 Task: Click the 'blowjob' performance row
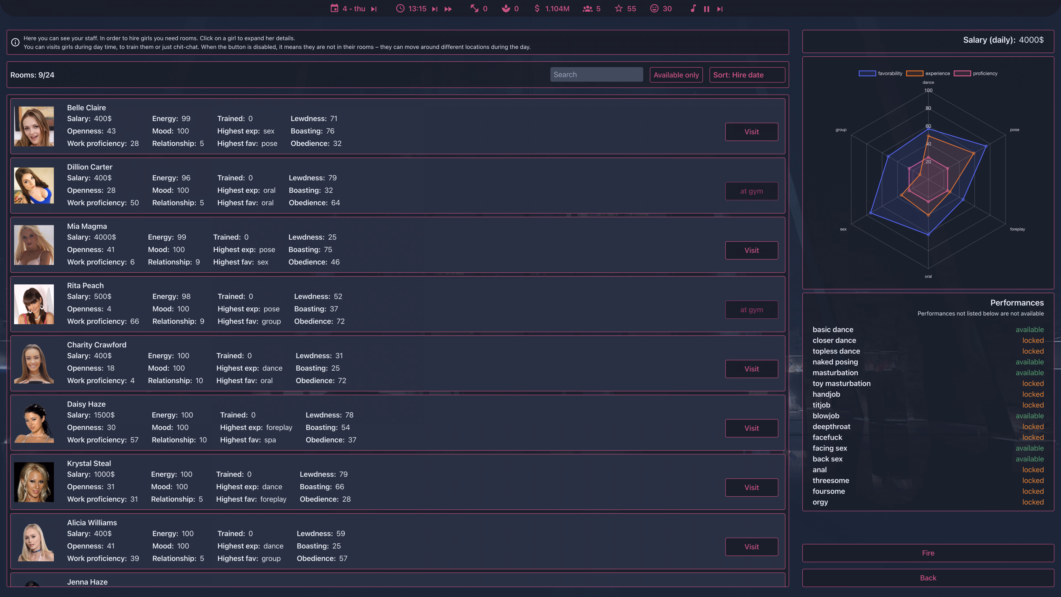coord(928,416)
